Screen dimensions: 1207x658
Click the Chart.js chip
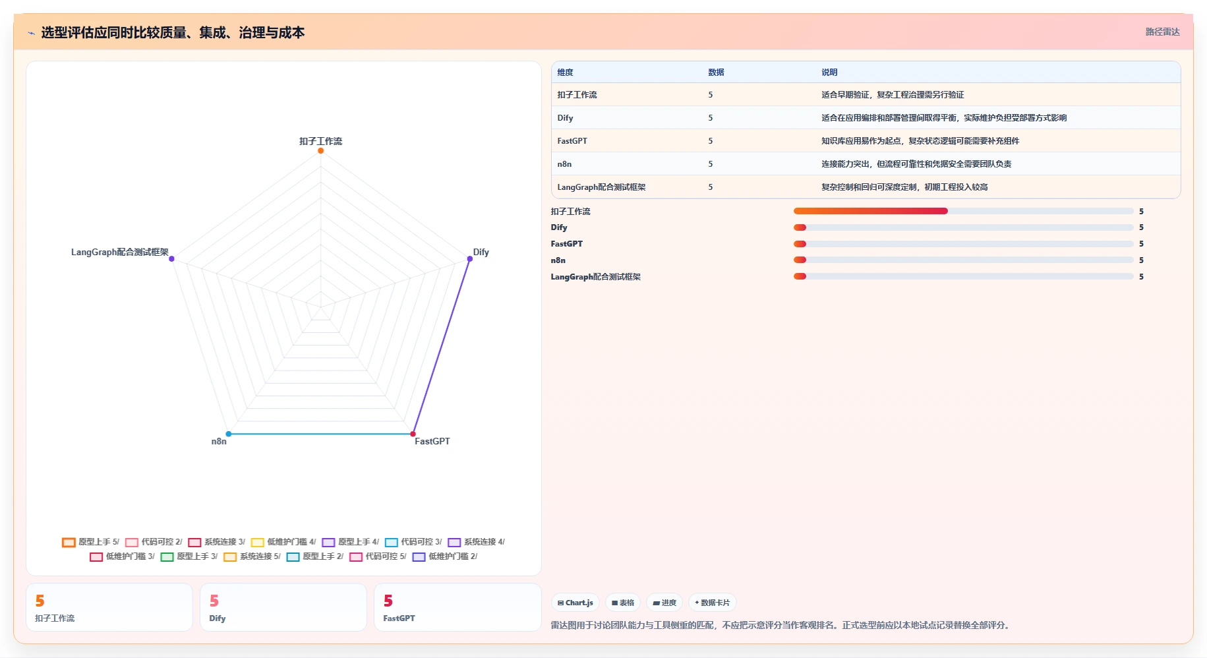click(x=575, y=603)
